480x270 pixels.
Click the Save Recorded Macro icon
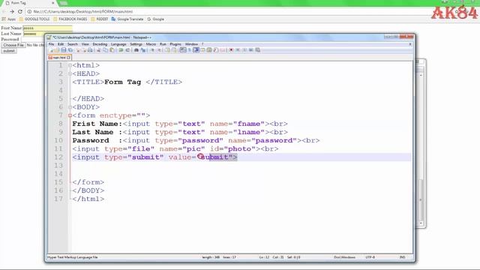coord(257,50)
